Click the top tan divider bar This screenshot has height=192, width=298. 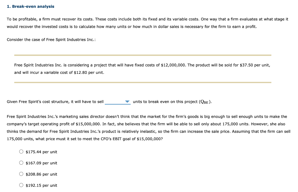142,55
